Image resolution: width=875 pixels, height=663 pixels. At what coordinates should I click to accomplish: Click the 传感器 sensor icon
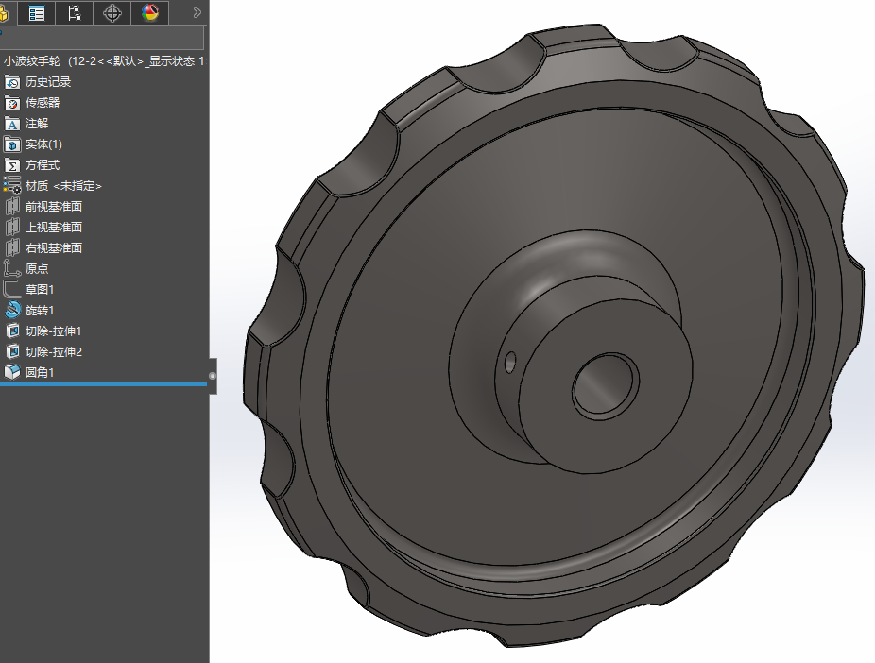click(x=12, y=103)
